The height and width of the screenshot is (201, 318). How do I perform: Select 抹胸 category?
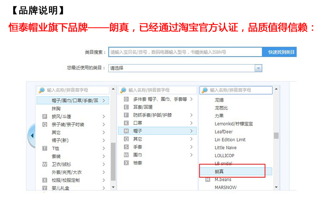click(56, 109)
